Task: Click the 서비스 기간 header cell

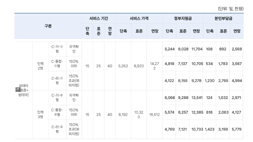Action: (98, 19)
